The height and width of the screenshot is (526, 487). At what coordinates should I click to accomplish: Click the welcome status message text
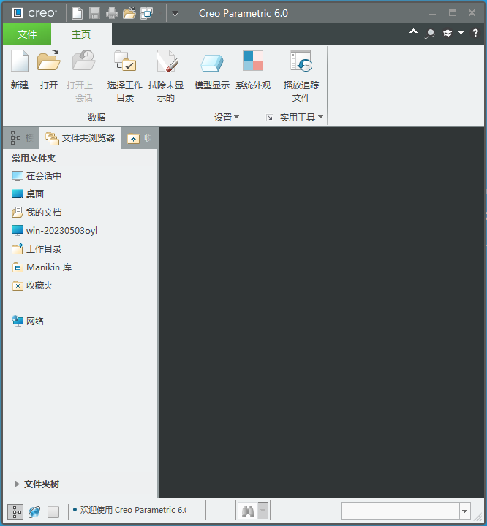pyautogui.click(x=133, y=510)
